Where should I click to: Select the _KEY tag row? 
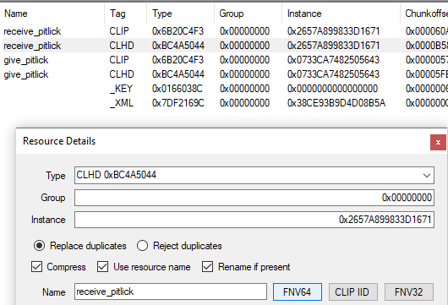225,89
